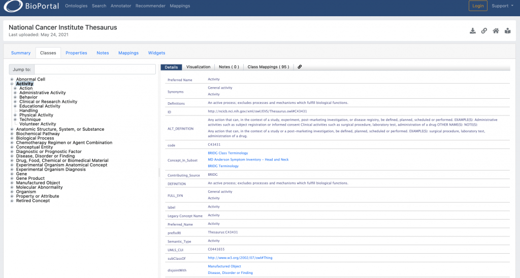Switch to the Widgets tab
The width and height of the screenshot is (520, 278).
point(156,53)
